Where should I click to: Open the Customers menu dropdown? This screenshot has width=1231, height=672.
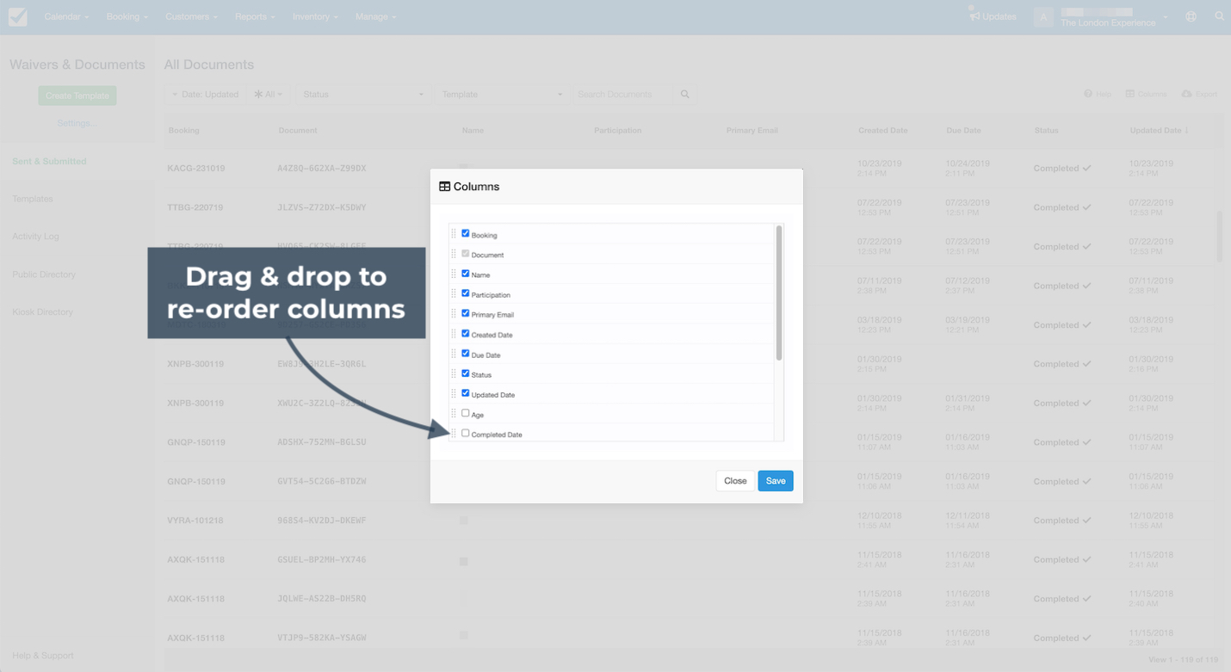191,16
